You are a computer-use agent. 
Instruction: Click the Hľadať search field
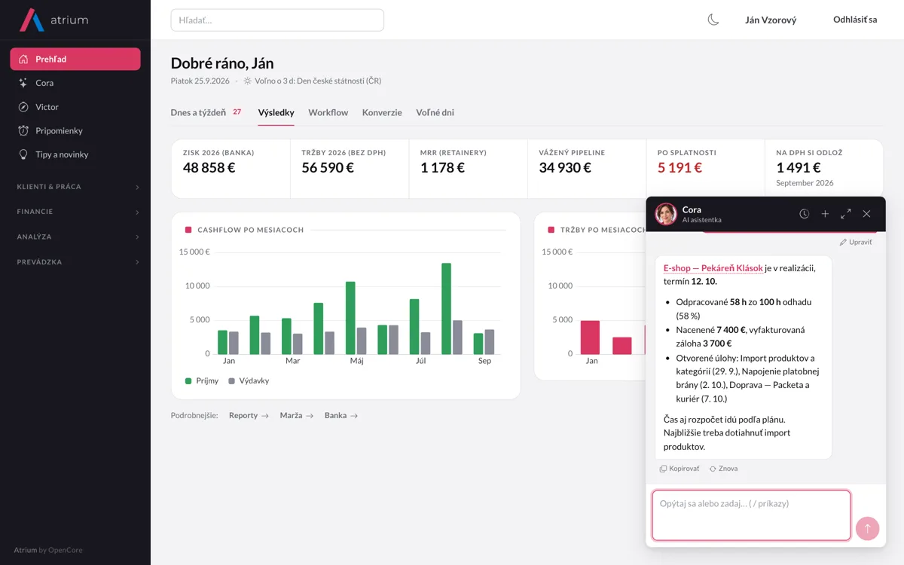277,20
